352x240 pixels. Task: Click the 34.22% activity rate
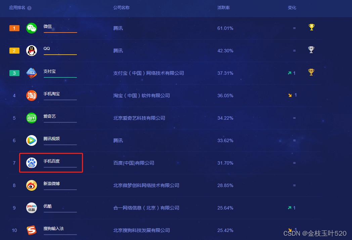pyautogui.click(x=225, y=118)
